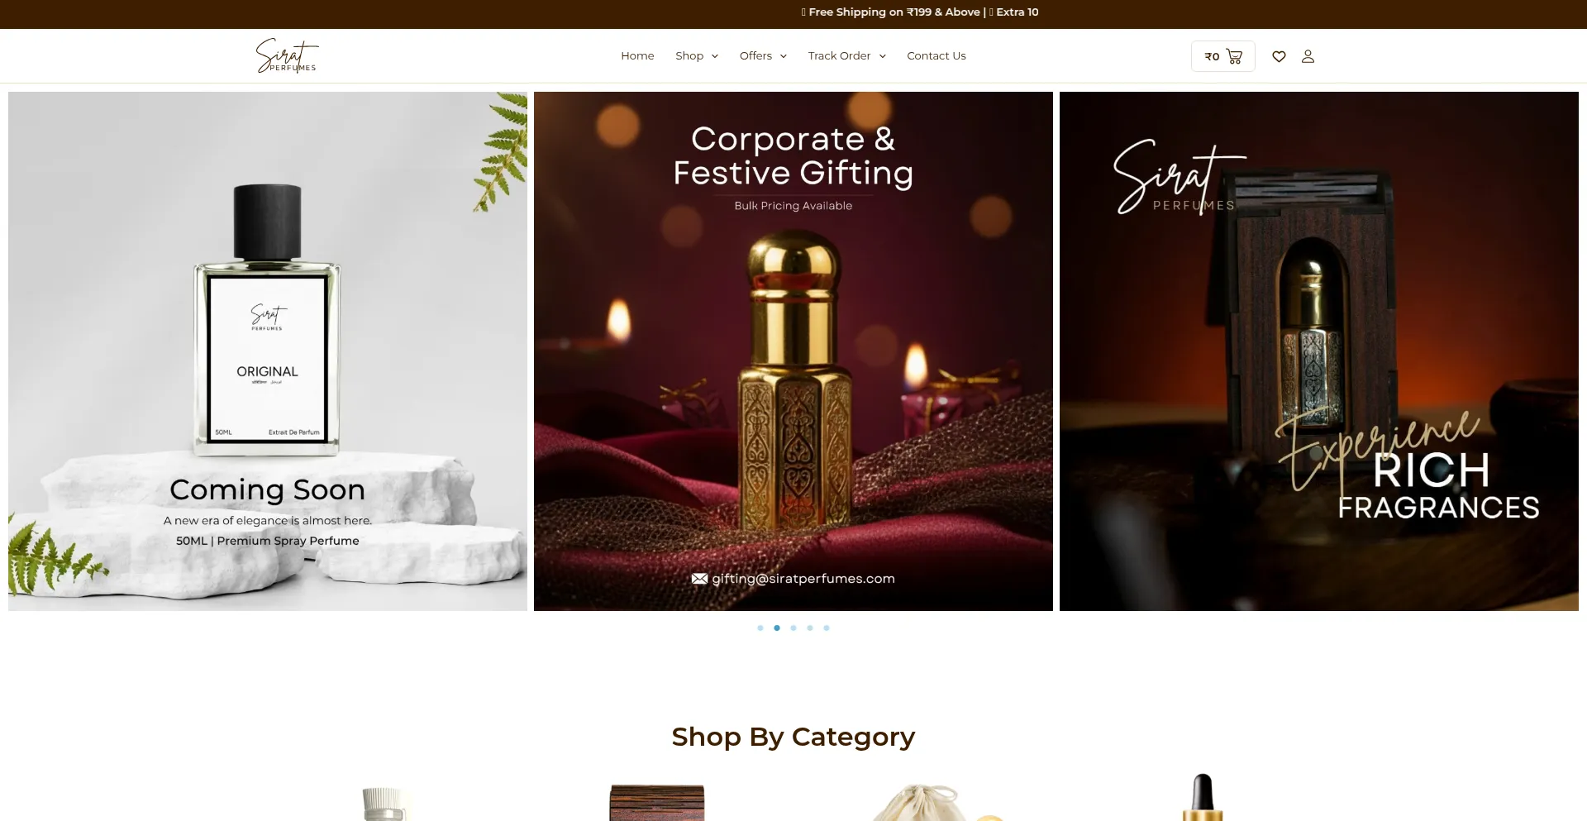
Task: Click the Sirat Perfumes header logo
Action: [287, 55]
